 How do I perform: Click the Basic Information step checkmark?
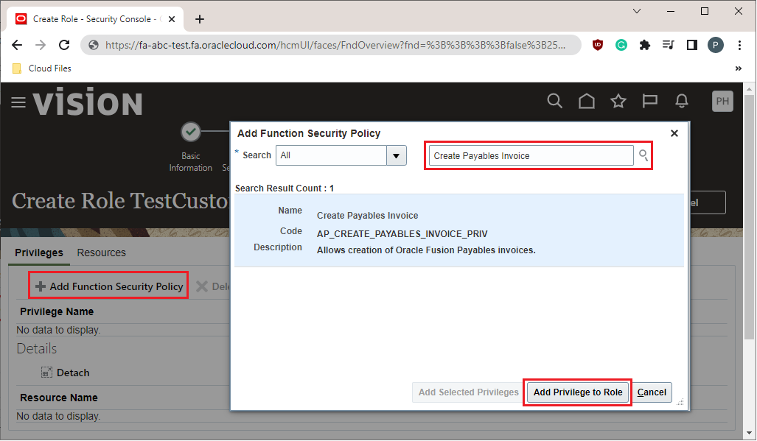pos(191,132)
